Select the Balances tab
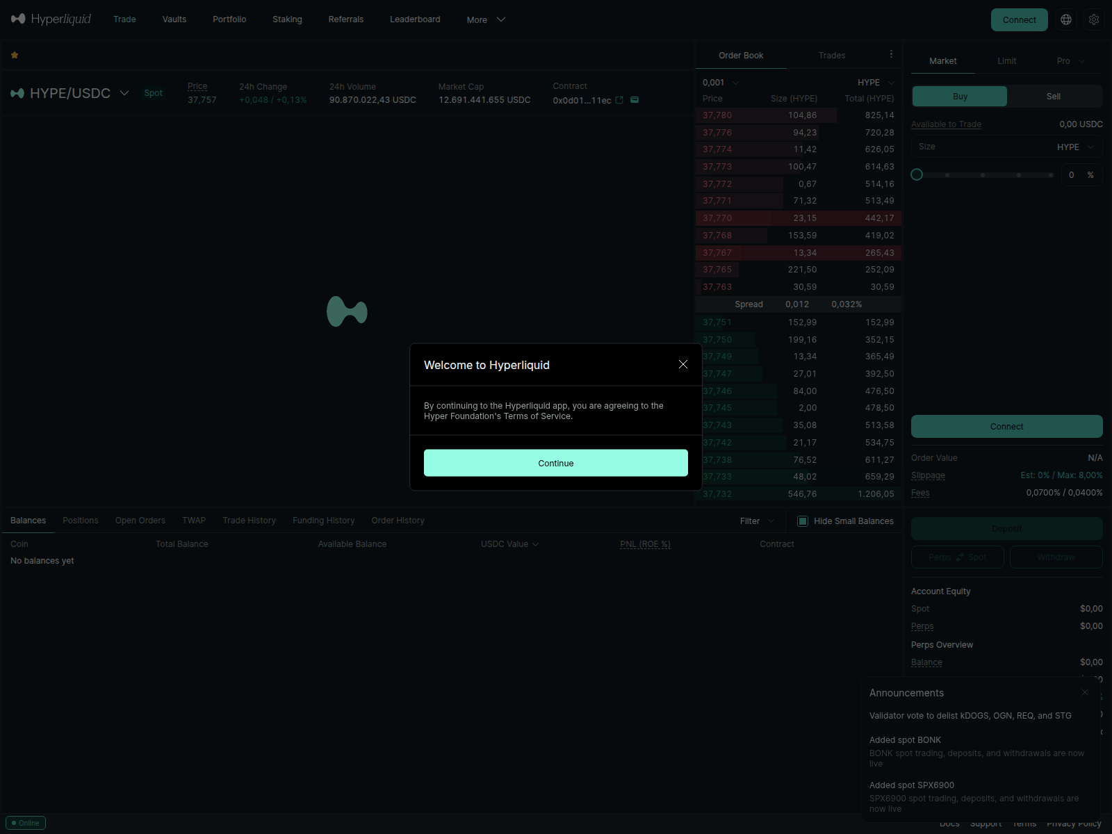 click(x=28, y=521)
